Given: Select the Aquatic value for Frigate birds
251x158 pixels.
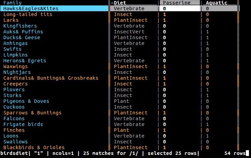Looking at the screenshot, I should [x=207, y=124].
